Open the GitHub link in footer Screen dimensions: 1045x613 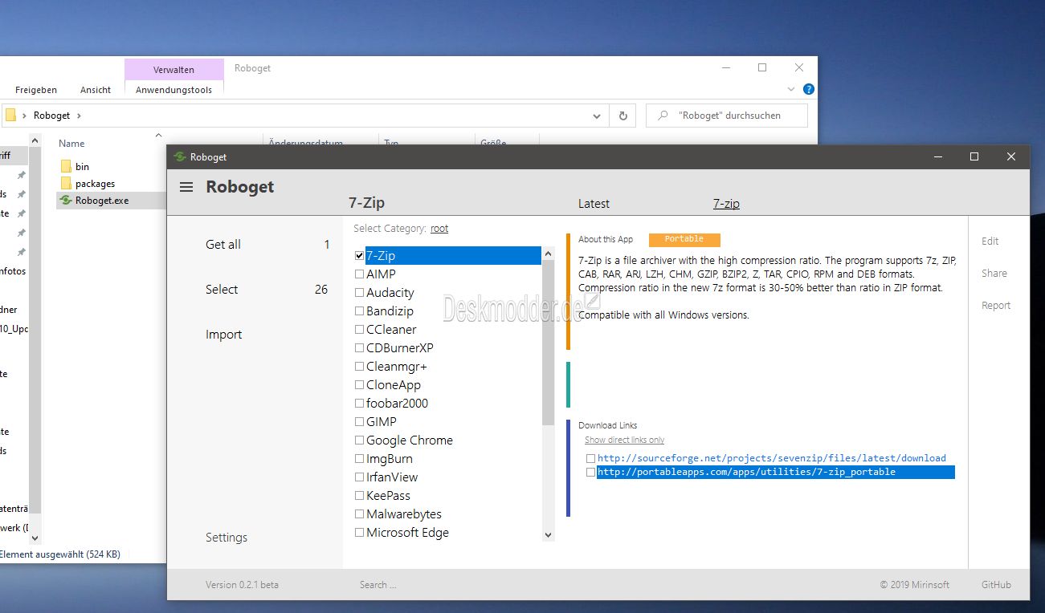[996, 585]
